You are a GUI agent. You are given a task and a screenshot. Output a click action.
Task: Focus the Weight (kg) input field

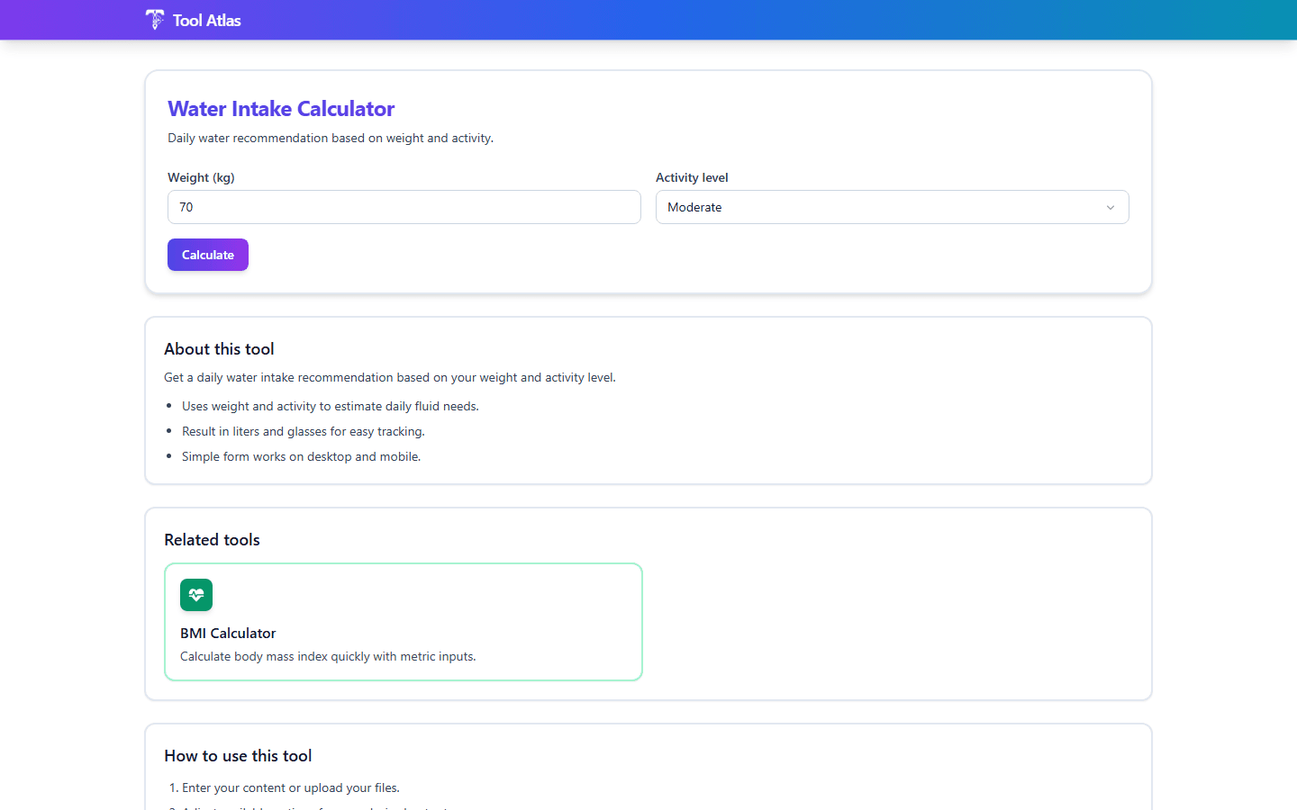point(404,207)
